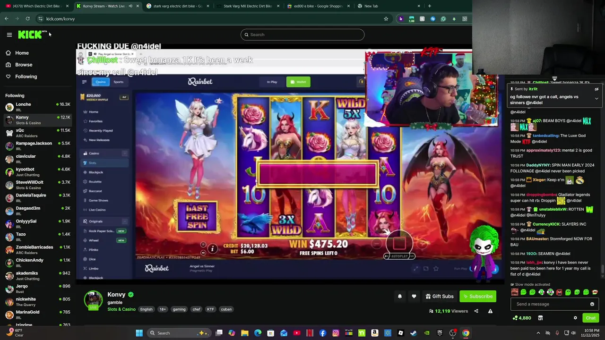The image size is (605, 340).
Task: Open kyootbot channel in following list
Action: [x=38, y=171]
